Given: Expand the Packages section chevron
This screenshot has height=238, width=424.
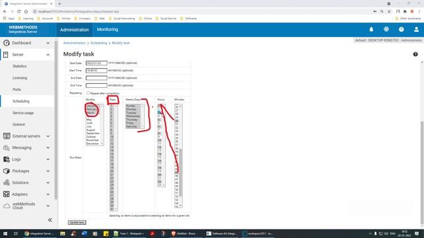Looking at the screenshot, I should click(48, 171).
